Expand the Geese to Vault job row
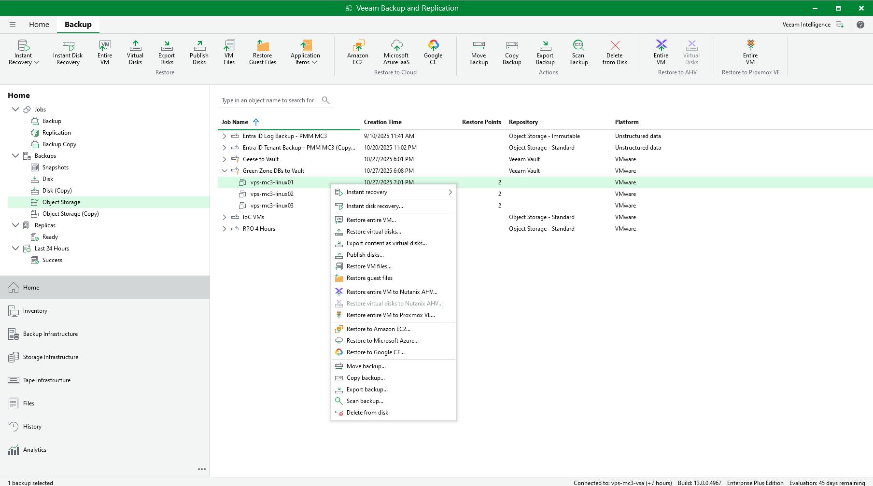The height and width of the screenshot is (486, 873). 225,159
